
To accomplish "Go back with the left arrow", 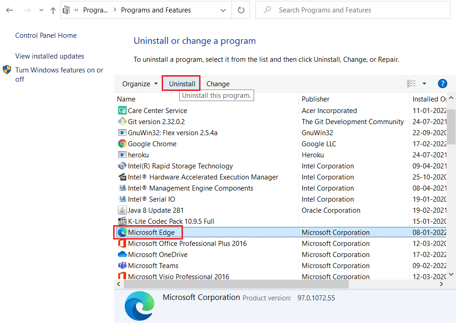I will pos(10,10).
